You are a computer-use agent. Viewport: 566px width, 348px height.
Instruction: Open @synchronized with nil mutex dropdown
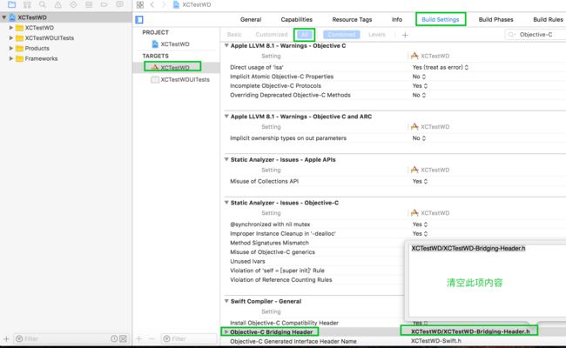(x=420, y=224)
